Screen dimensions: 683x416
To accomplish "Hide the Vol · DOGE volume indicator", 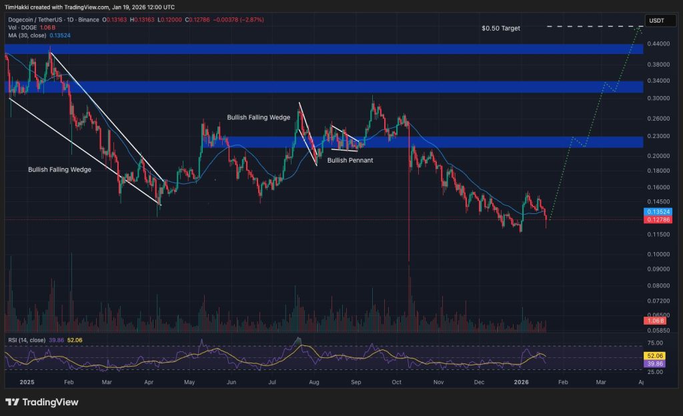I will [x=23, y=27].
